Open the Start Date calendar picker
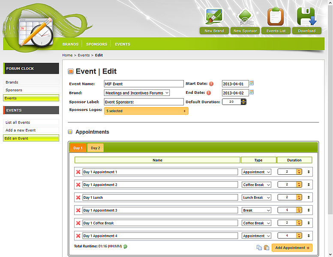The height and width of the screenshot is (257, 333). point(252,83)
